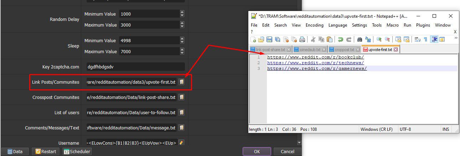
Task: Switch to the joinedsub.txt tab
Action: point(311,50)
